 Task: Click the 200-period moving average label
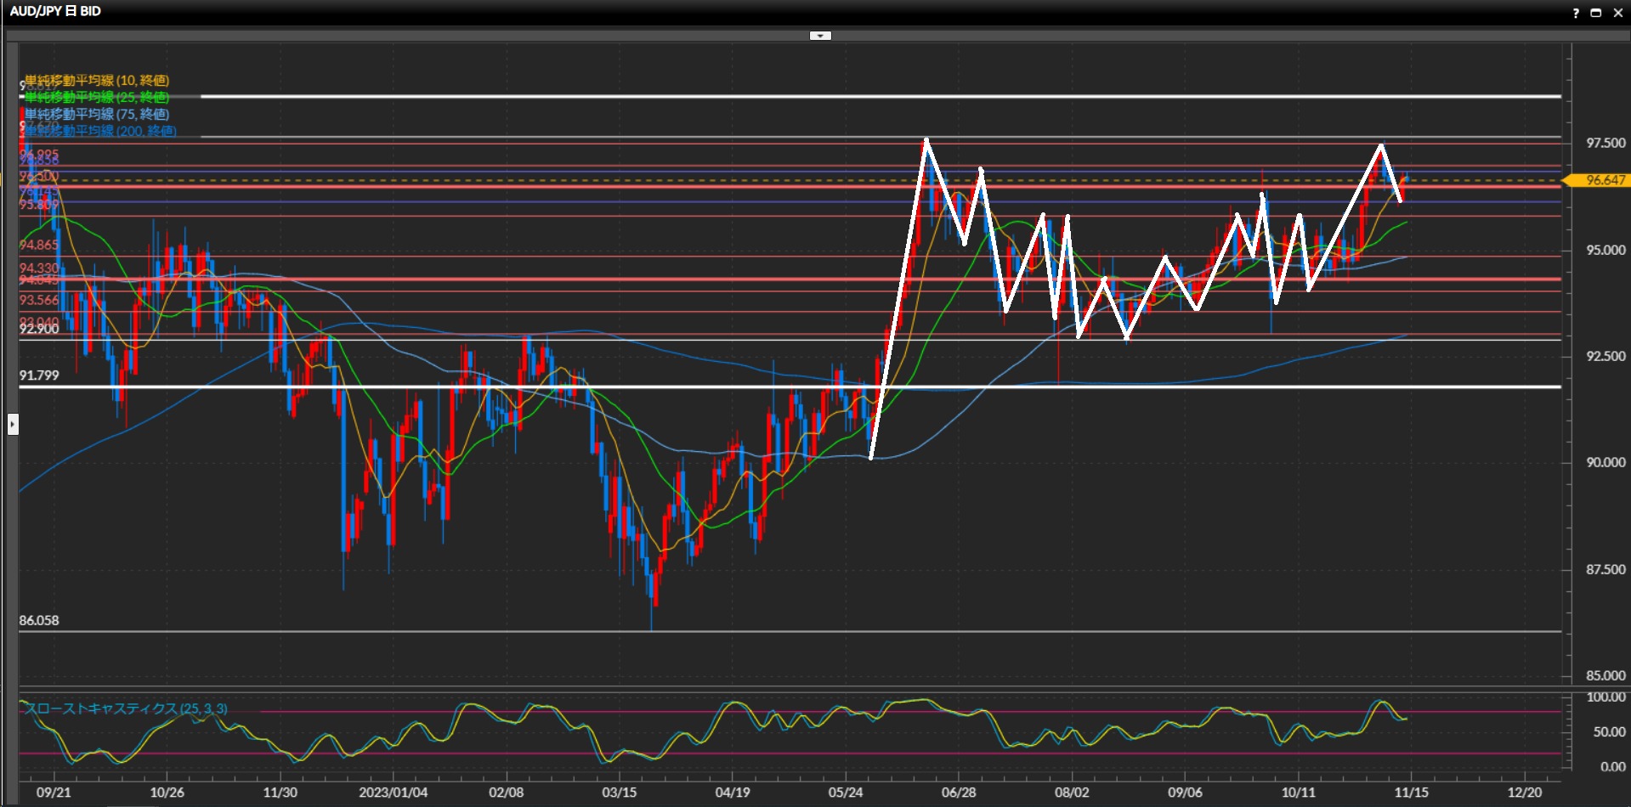tap(100, 131)
